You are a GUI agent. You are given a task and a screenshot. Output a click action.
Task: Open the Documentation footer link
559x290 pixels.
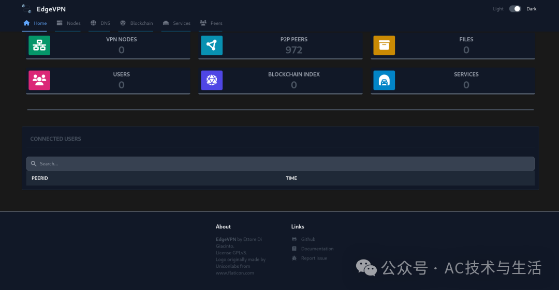pyautogui.click(x=317, y=249)
